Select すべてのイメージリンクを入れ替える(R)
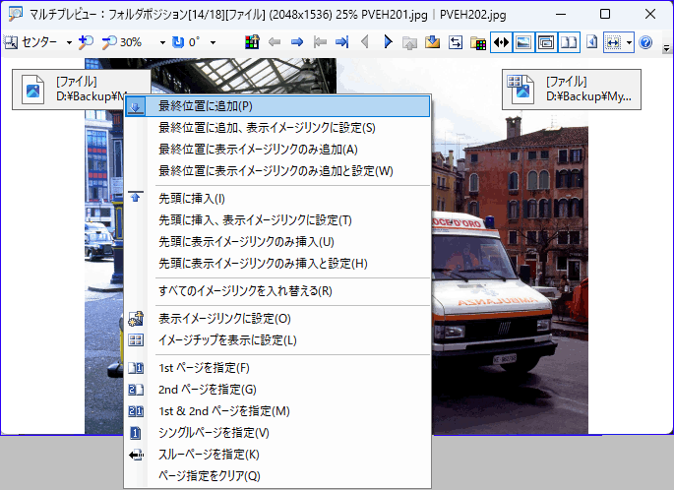 (277, 291)
